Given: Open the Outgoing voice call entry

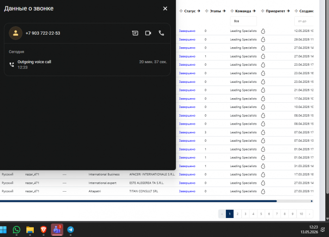Looking at the screenshot, I should click(x=87, y=64).
